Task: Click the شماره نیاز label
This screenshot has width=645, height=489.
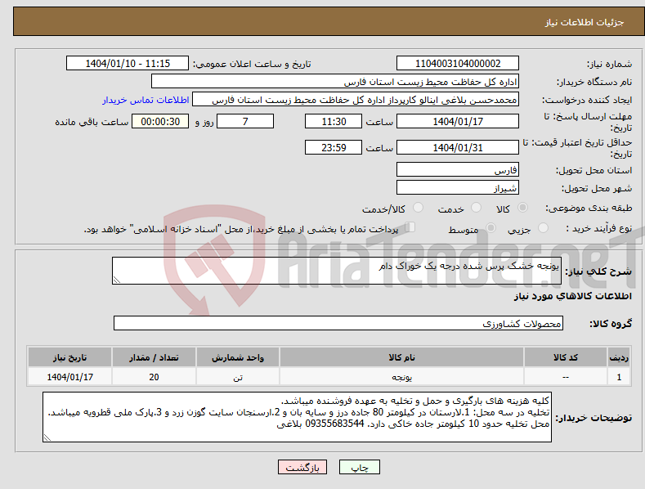Action: click(x=609, y=64)
